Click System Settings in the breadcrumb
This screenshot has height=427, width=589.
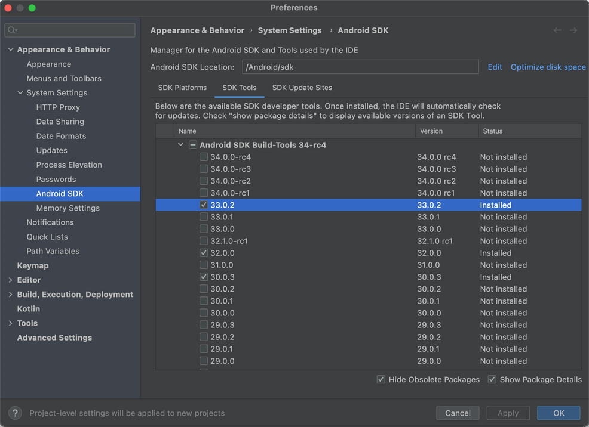click(x=290, y=30)
